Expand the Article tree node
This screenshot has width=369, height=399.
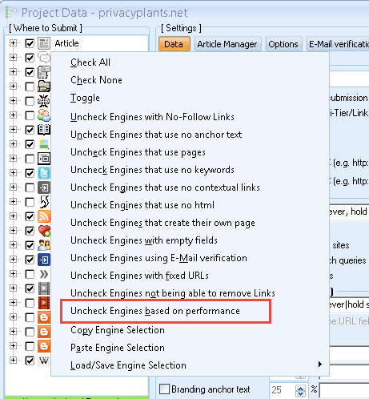13,43
